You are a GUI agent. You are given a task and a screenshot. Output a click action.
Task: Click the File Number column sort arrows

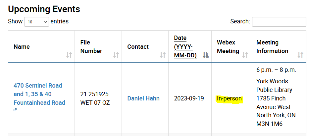[x=116, y=55]
